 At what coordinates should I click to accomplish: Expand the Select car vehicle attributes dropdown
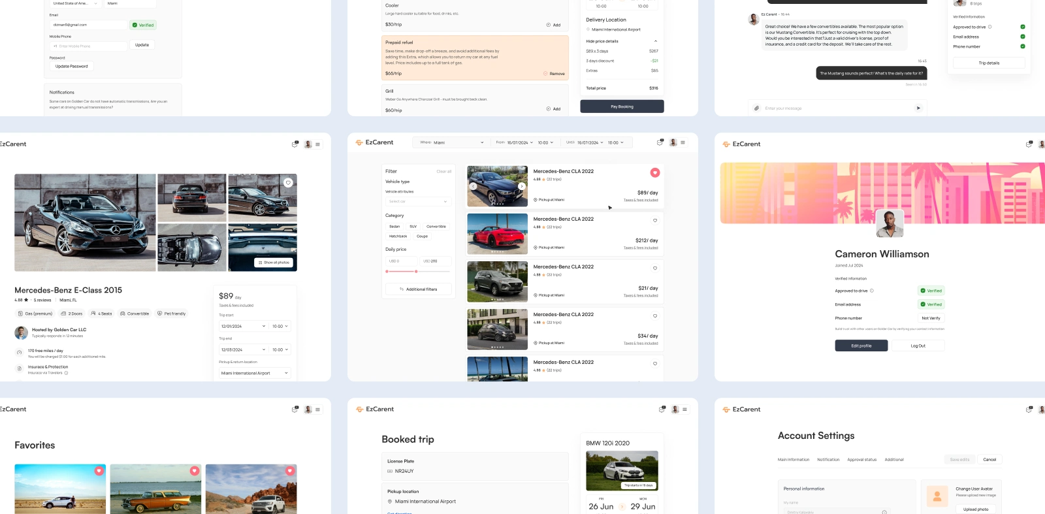(x=418, y=201)
